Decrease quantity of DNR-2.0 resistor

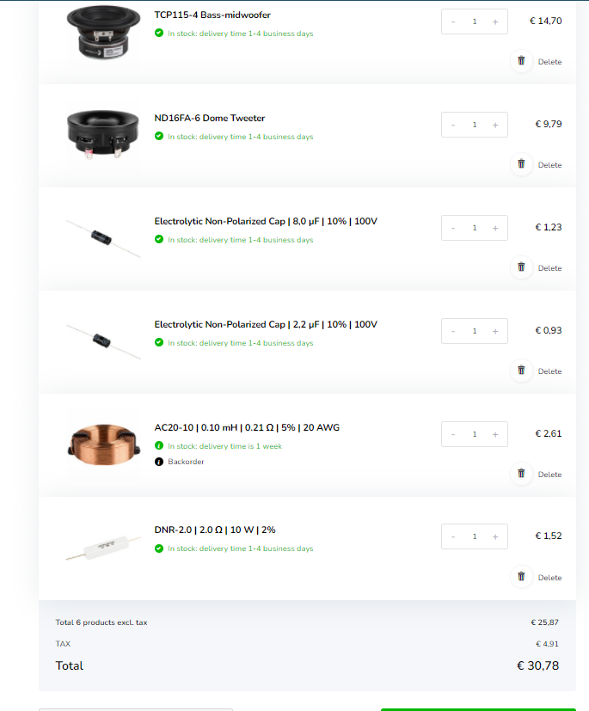[x=453, y=536]
